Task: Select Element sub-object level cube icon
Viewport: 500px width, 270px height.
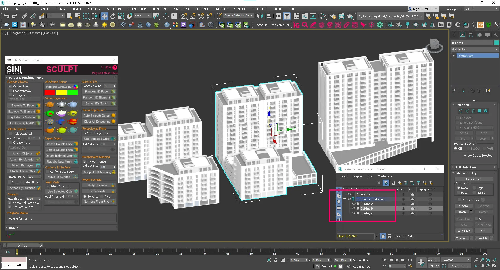Action: click(x=486, y=111)
